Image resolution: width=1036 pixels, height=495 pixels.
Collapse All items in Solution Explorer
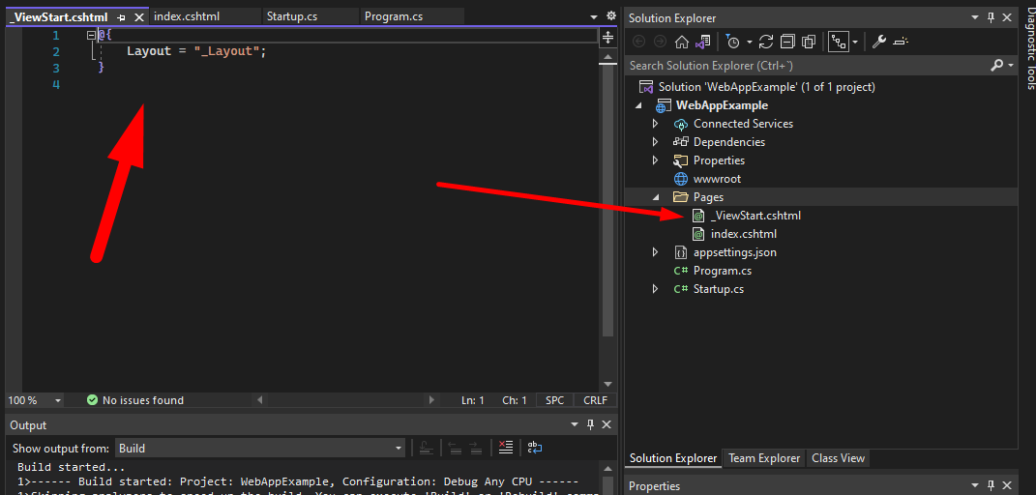[x=787, y=42]
